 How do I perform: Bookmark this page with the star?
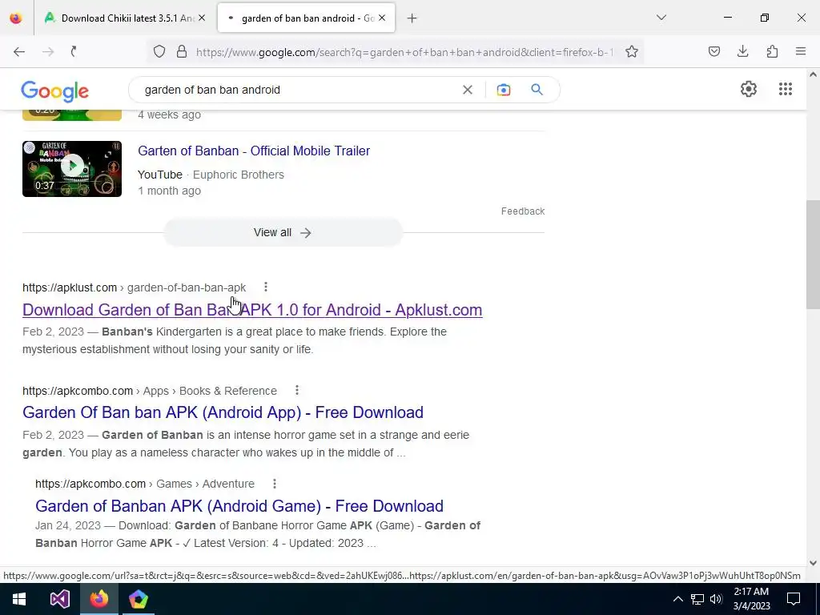click(x=632, y=51)
